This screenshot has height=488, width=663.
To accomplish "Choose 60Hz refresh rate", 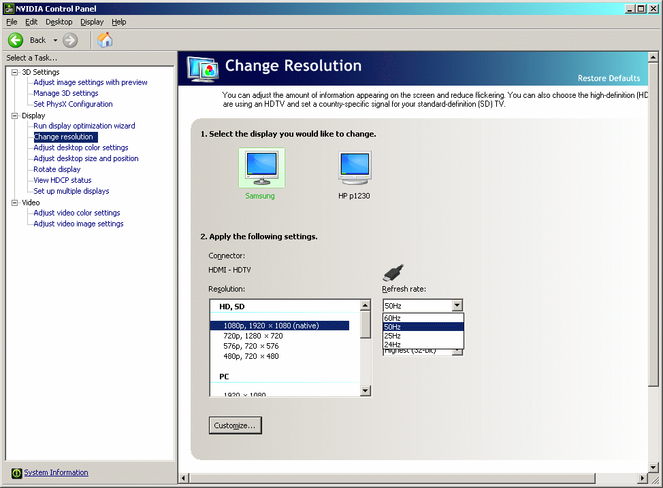I will (x=423, y=318).
